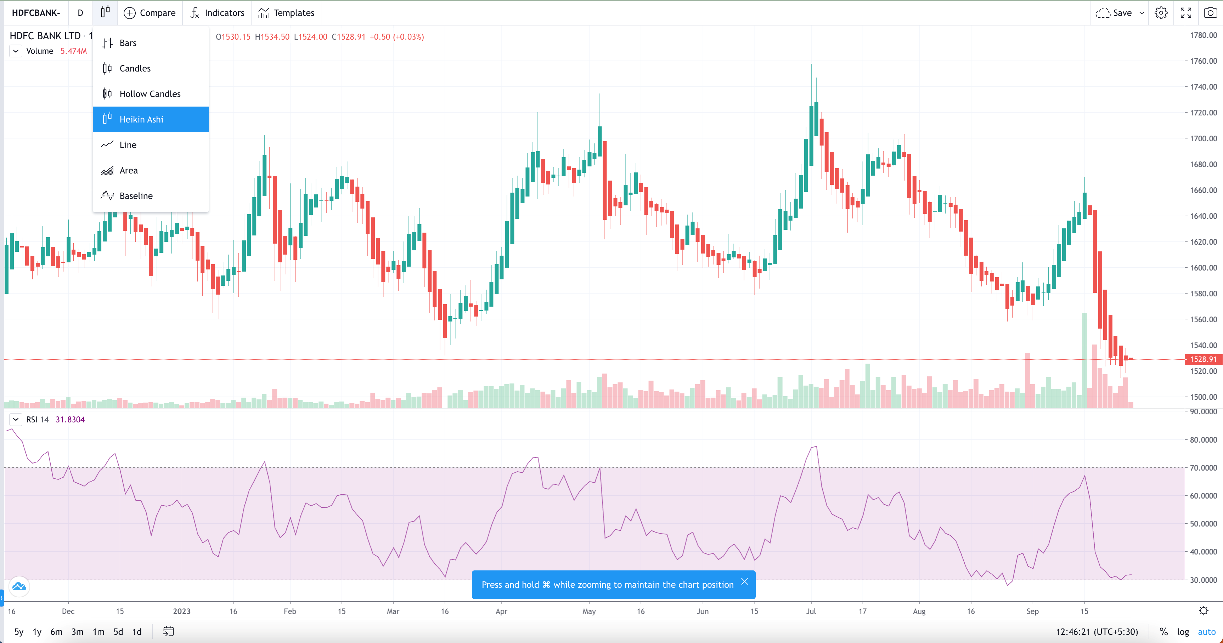1223x643 pixels.
Task: Toggle logarithmic scale with log
Action: (x=1183, y=632)
